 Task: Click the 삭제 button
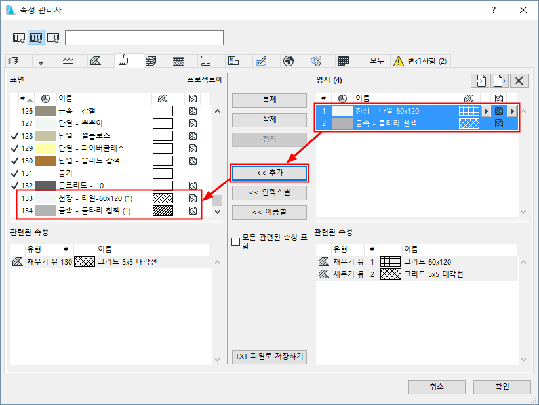point(269,119)
